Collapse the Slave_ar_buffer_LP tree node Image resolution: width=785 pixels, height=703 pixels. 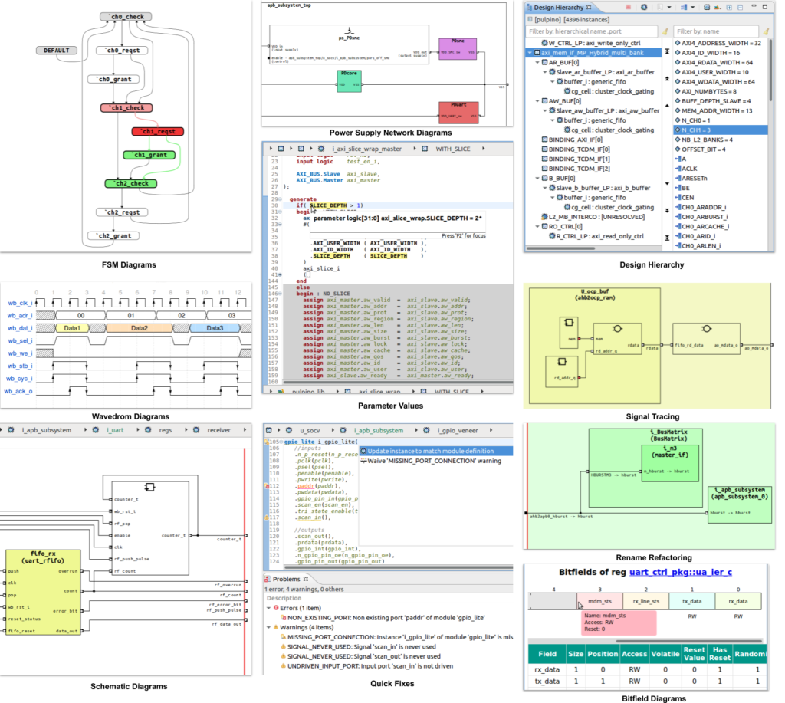pos(544,72)
